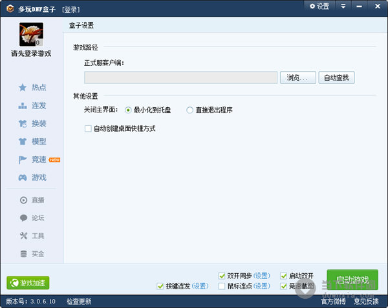Click the 请先登录游戏 text
The height and width of the screenshot is (308, 388).
(31, 54)
